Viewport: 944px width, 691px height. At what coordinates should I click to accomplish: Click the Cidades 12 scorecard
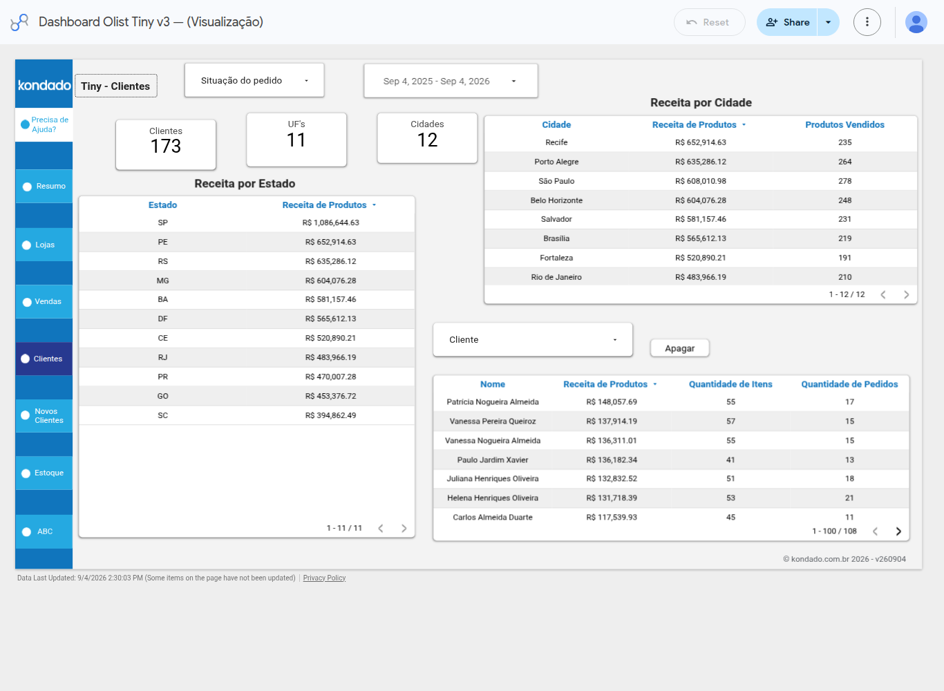(x=427, y=138)
